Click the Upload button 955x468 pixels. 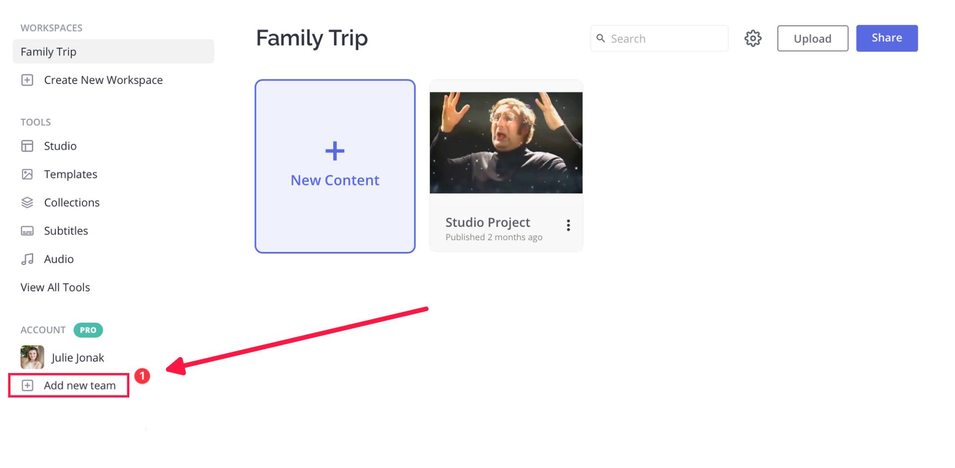point(812,38)
